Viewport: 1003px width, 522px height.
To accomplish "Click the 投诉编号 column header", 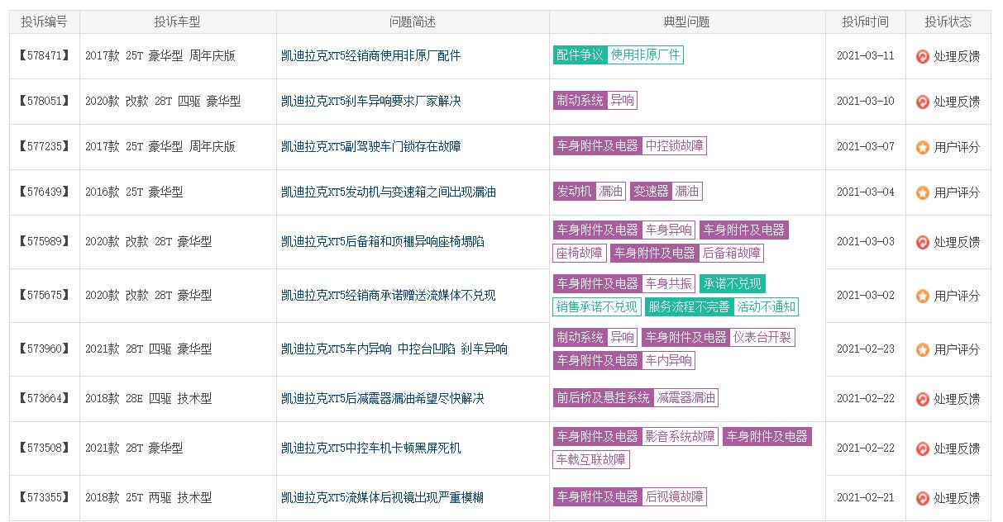I will 45,21.
